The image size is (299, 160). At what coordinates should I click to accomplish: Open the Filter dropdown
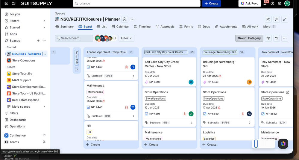coord(126,38)
